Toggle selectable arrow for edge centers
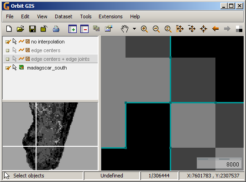Viewport: 246px width, 182px height. point(15,50)
